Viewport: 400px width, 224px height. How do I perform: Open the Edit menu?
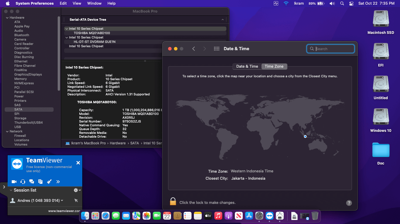click(63, 3)
